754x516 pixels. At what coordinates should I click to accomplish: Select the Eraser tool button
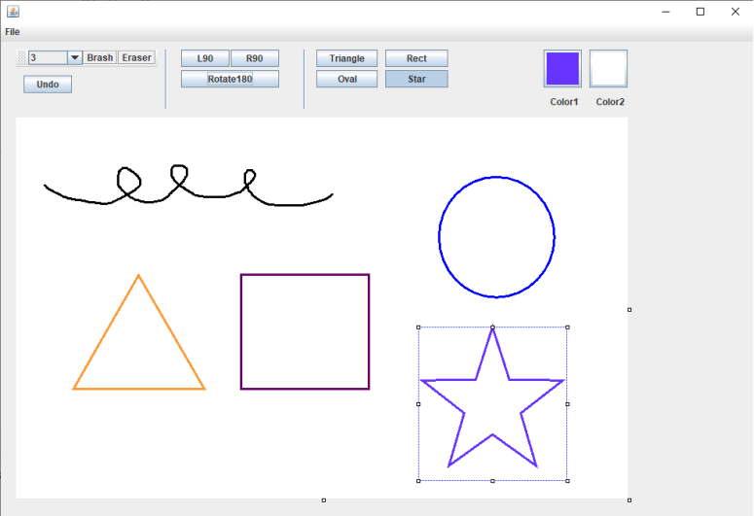136,57
